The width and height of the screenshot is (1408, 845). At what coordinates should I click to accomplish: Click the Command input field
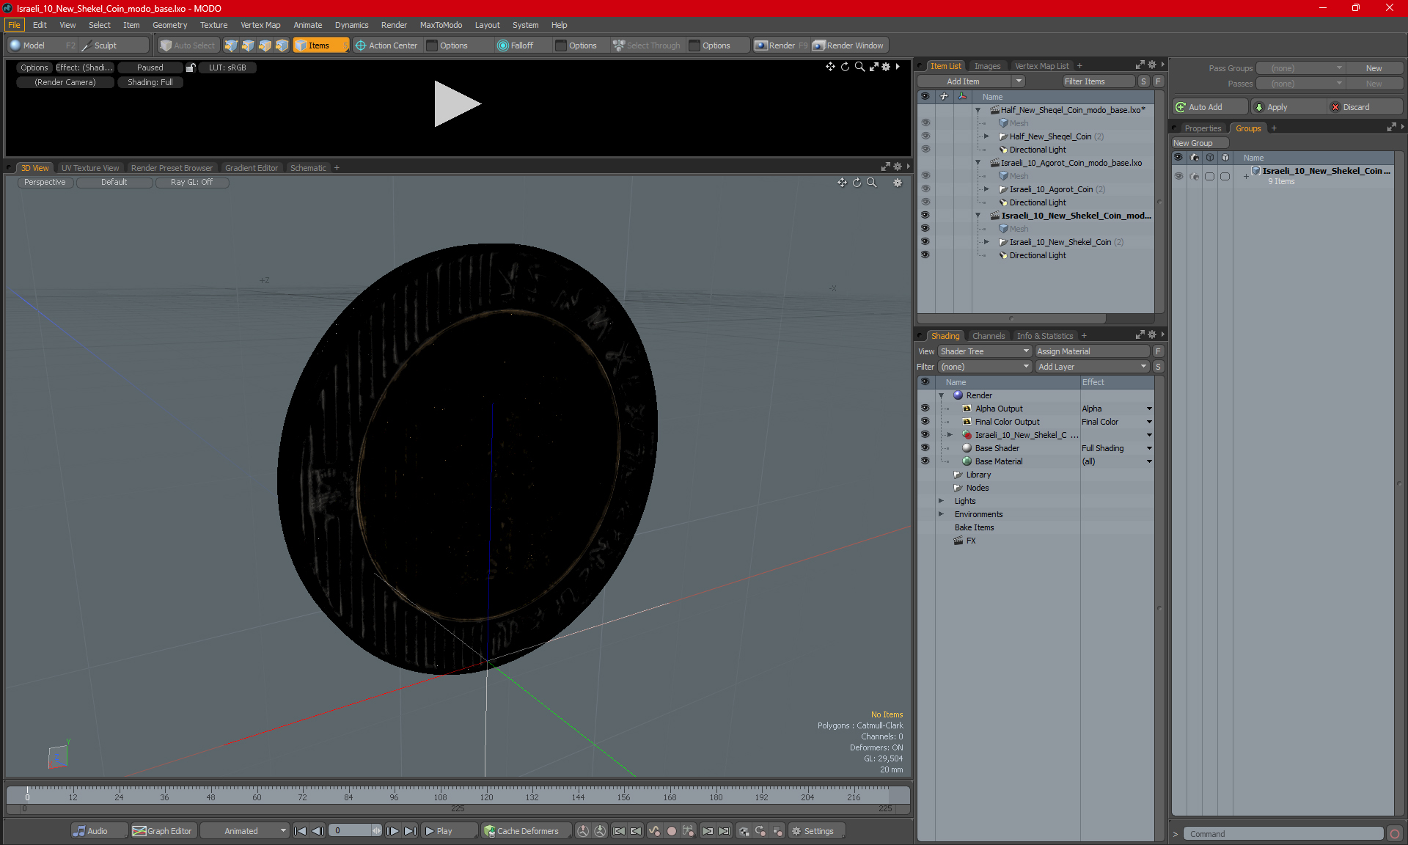[x=1285, y=834]
